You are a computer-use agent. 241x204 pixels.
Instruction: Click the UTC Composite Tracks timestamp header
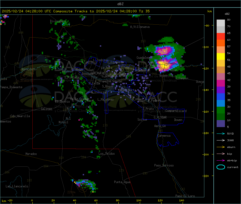(76, 11)
